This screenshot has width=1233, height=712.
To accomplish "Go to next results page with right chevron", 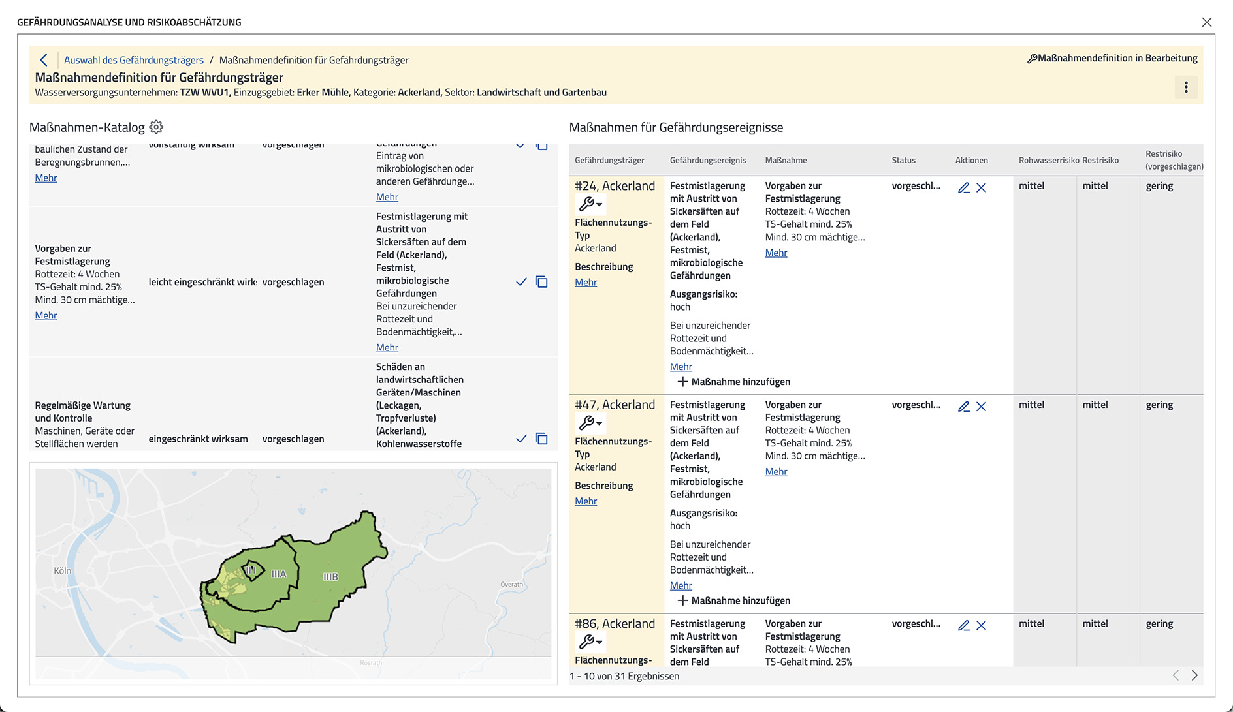I will pyautogui.click(x=1195, y=676).
